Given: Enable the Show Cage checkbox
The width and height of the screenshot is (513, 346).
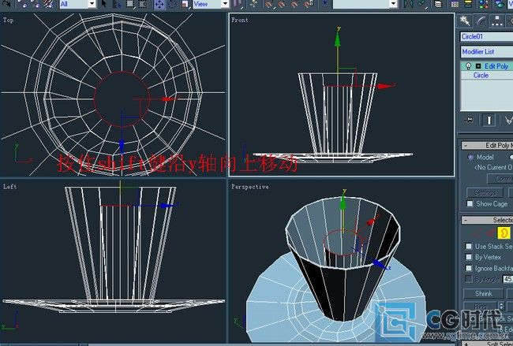Looking at the screenshot, I should coord(470,203).
